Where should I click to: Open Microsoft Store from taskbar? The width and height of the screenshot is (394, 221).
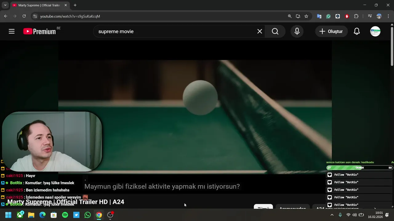[54, 215]
